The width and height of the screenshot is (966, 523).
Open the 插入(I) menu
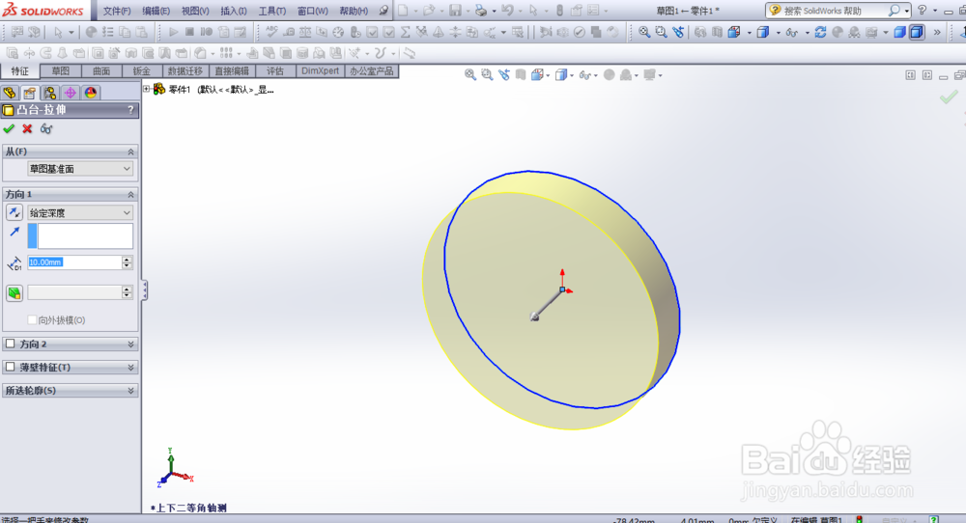click(x=234, y=11)
